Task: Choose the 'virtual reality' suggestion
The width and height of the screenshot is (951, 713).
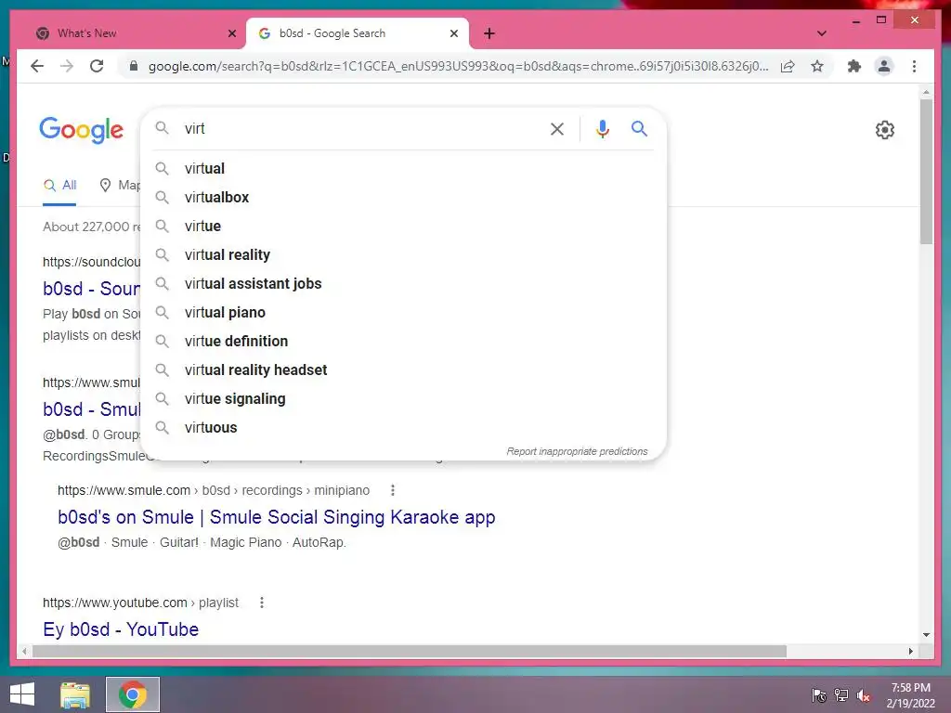Action: [403, 254]
